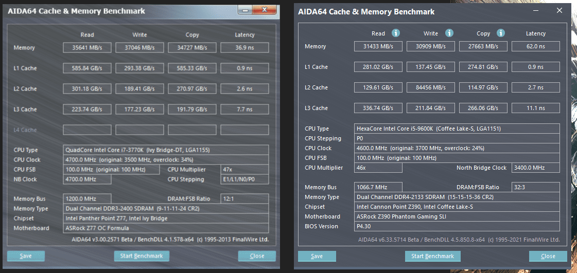The width and height of the screenshot is (577, 273).
Task: Click Start Benchmark in the left AIDA64 window
Action: [x=142, y=256]
